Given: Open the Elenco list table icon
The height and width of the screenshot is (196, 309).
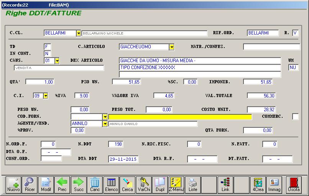Looking at the screenshot, I should click(x=111, y=185).
